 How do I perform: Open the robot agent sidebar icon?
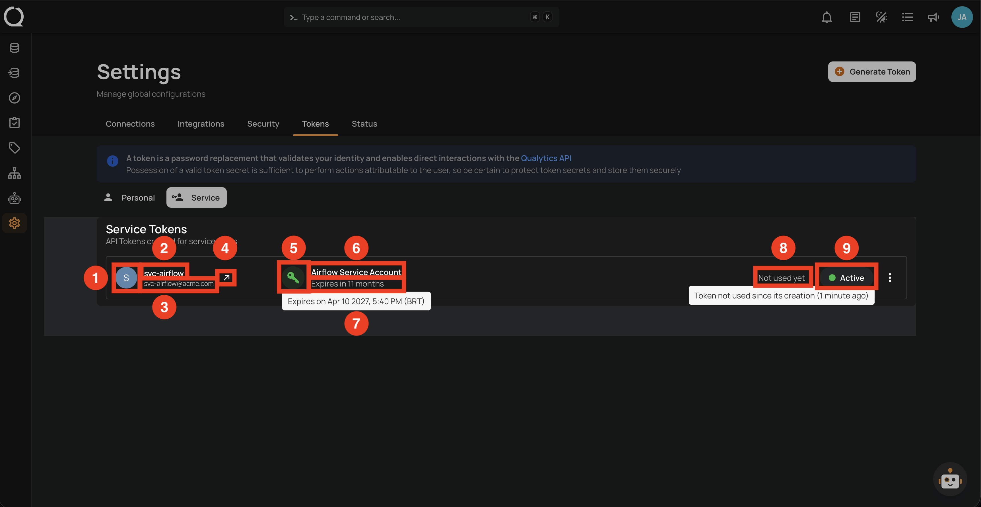tap(15, 198)
